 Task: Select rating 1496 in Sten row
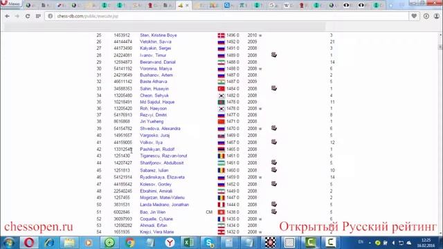(x=230, y=35)
